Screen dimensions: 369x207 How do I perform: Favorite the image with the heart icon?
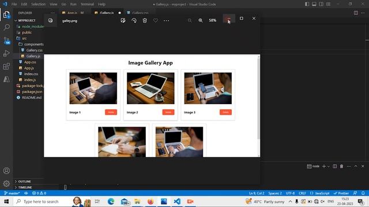[156, 21]
